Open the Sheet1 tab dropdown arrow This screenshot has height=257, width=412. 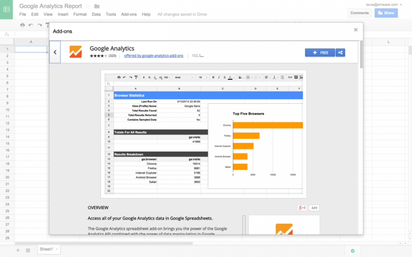57,249
